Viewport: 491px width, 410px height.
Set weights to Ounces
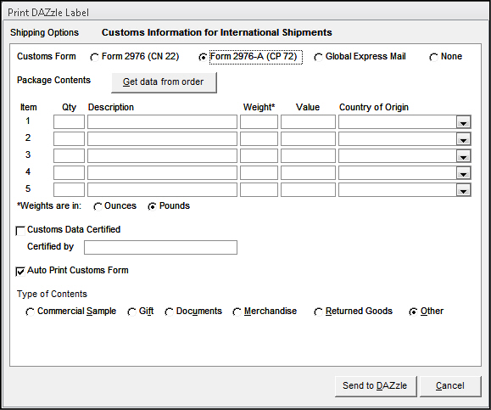point(98,206)
